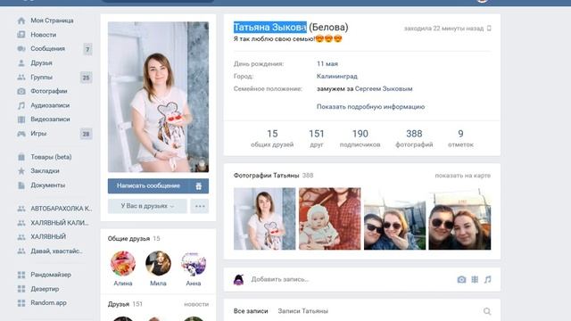Open the 388 фотографий counter
This screenshot has width=571, height=321.
point(414,139)
